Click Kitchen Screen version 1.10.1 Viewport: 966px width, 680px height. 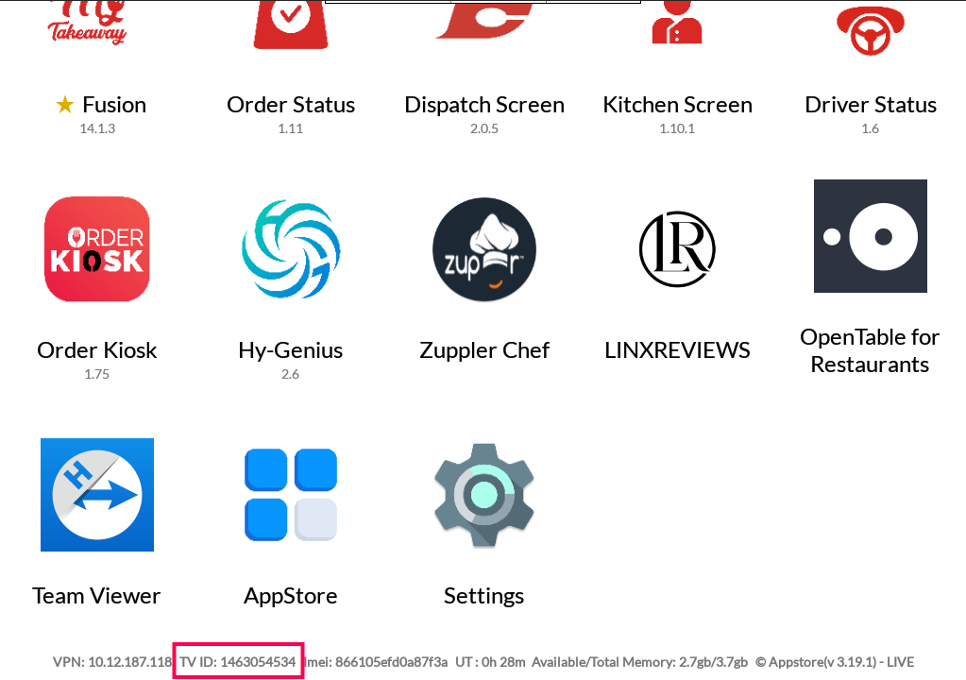point(677,128)
